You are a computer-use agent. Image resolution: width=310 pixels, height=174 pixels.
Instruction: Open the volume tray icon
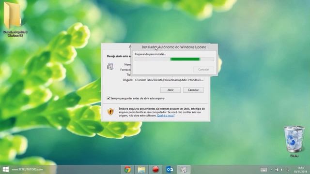[282, 170]
